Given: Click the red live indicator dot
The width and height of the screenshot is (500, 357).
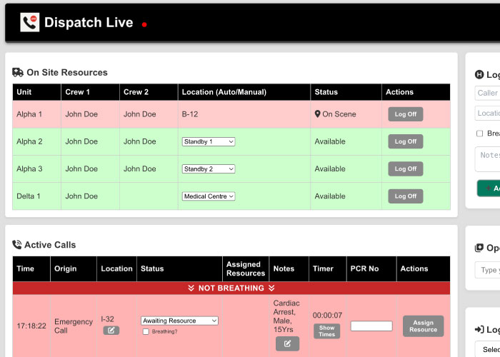Looking at the screenshot, I should point(144,24).
